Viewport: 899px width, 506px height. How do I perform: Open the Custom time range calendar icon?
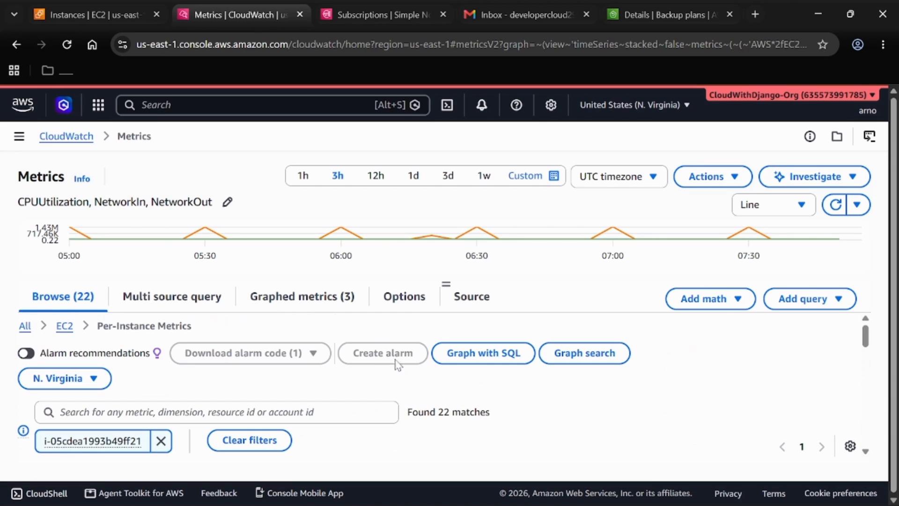click(x=554, y=176)
